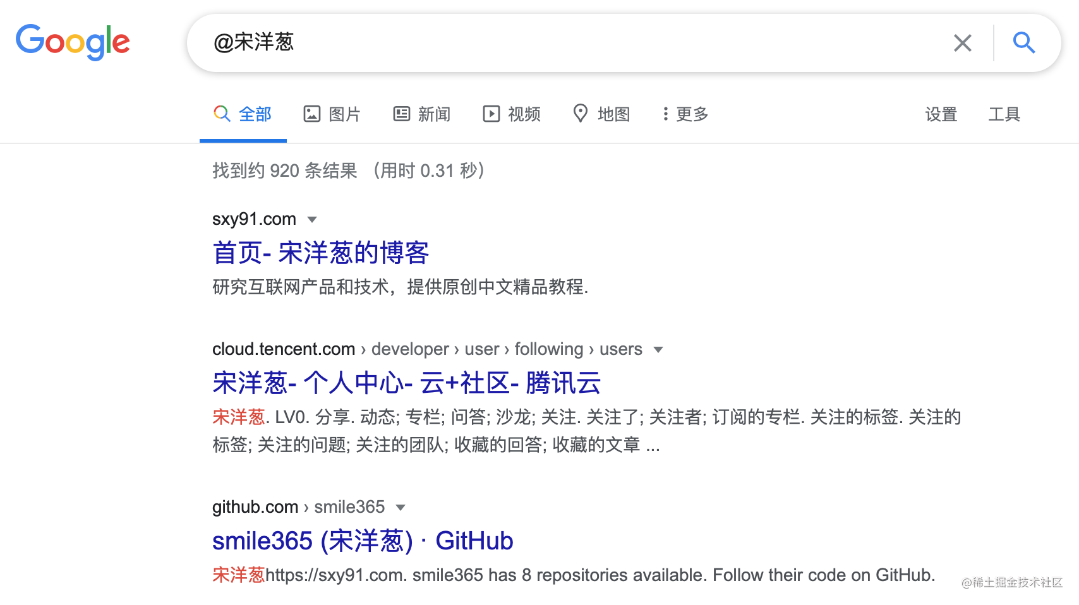1079x605 pixels.
Task: Click the Tencent snippet starting 宋洋葱. LV0. 分享
Action: pyautogui.click(x=587, y=431)
